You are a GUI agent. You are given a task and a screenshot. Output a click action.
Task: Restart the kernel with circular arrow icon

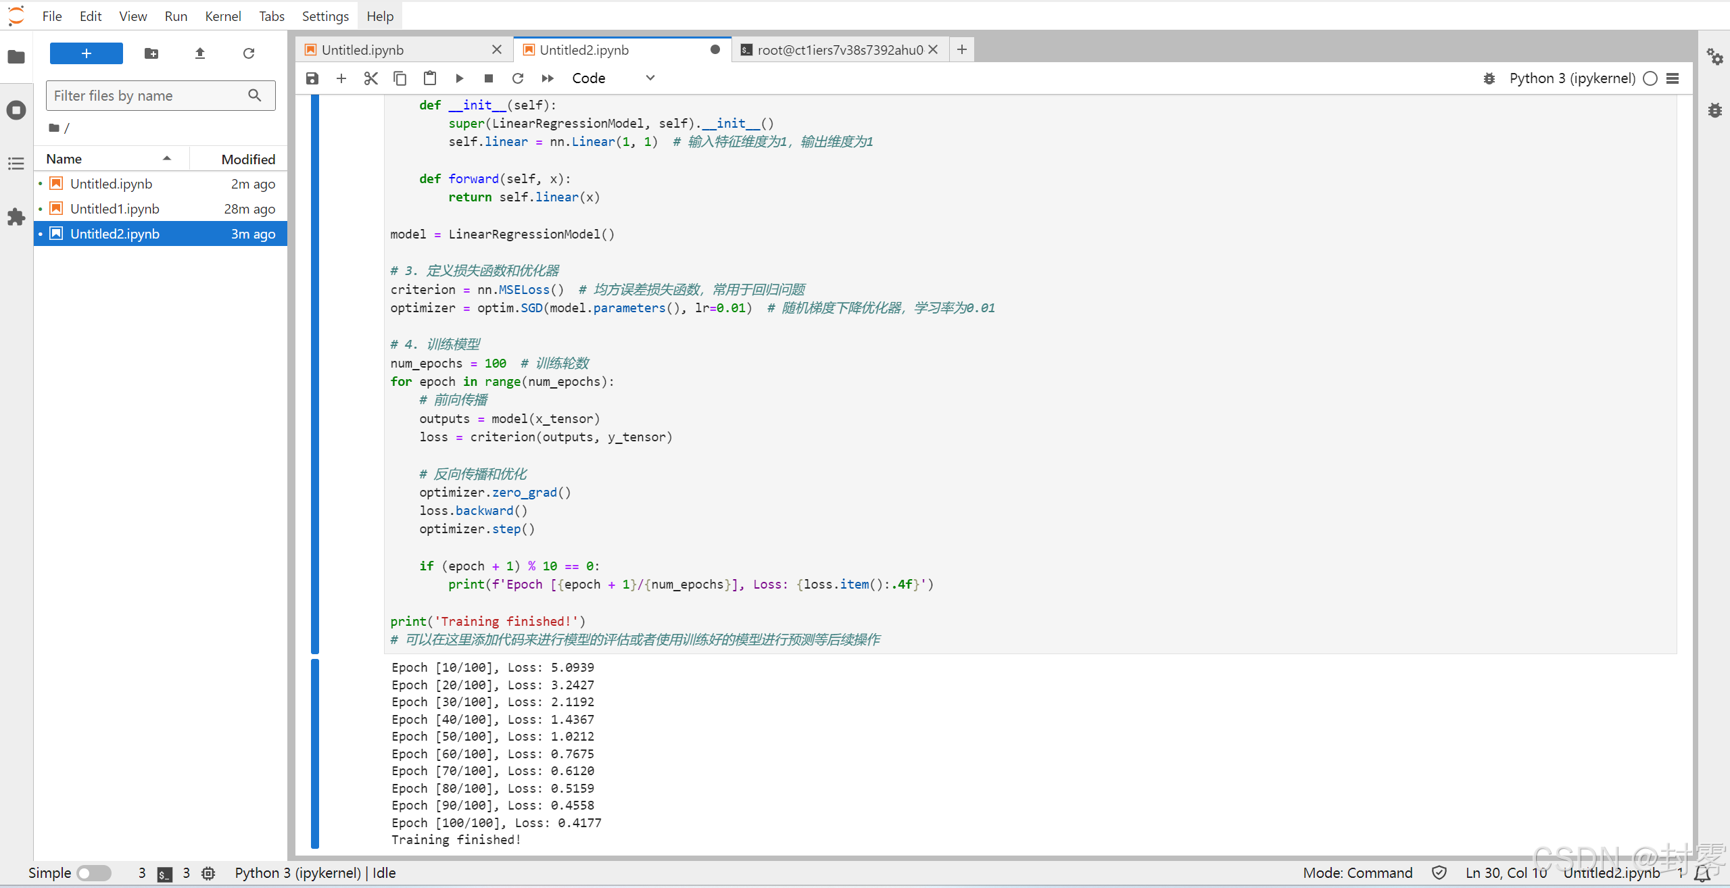coord(518,78)
